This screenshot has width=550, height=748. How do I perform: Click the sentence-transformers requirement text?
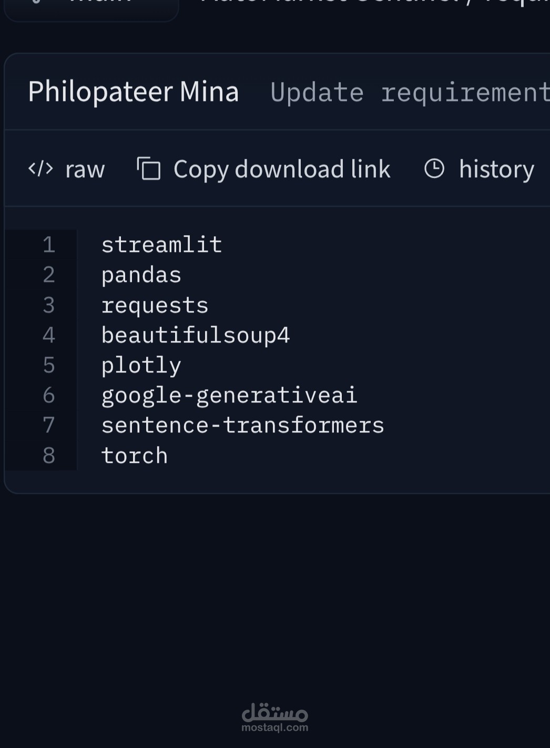coord(242,425)
